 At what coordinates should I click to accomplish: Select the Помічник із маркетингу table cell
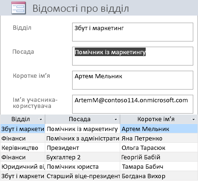pyautogui.click(x=82, y=129)
